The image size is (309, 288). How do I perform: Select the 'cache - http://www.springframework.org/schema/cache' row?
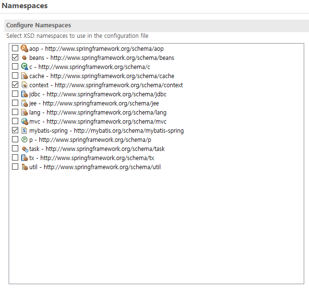[x=102, y=76]
